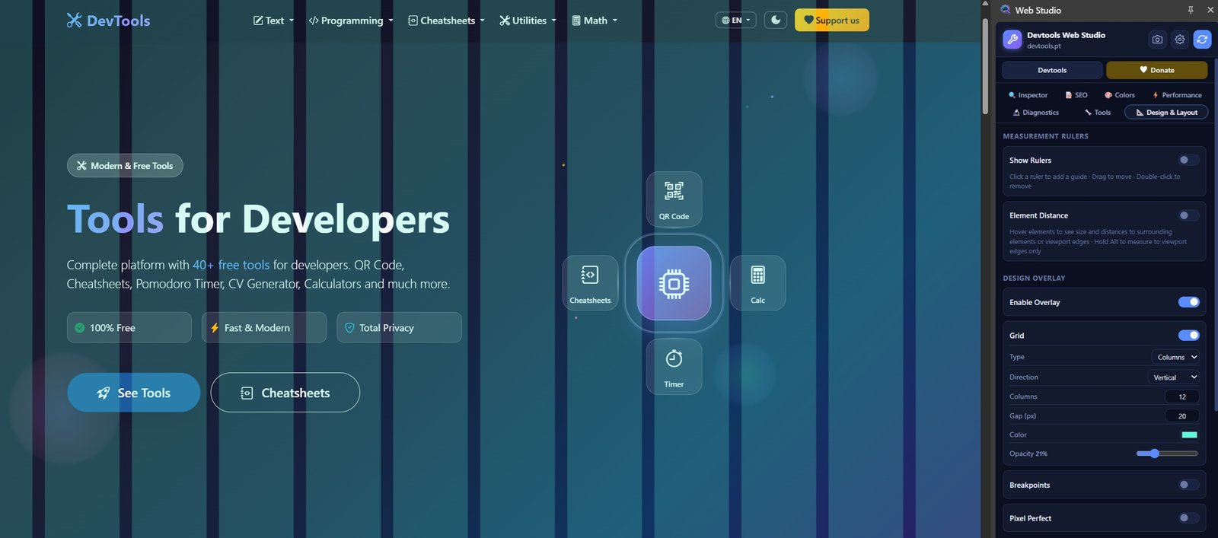This screenshot has width=1218, height=538.
Task: Click the Donate button
Action: pyautogui.click(x=1156, y=70)
